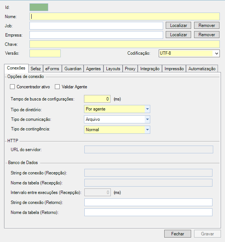The image size is (225, 242).
Task: Show the Layouts tab
Action: 113,69
